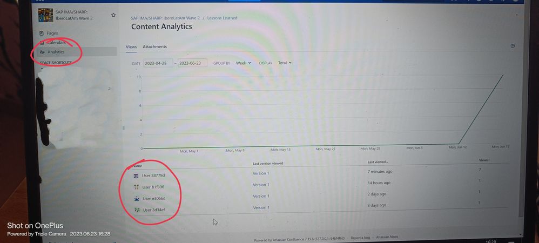Select Analytics in the sidebar
The image size is (539, 243).
point(56,52)
